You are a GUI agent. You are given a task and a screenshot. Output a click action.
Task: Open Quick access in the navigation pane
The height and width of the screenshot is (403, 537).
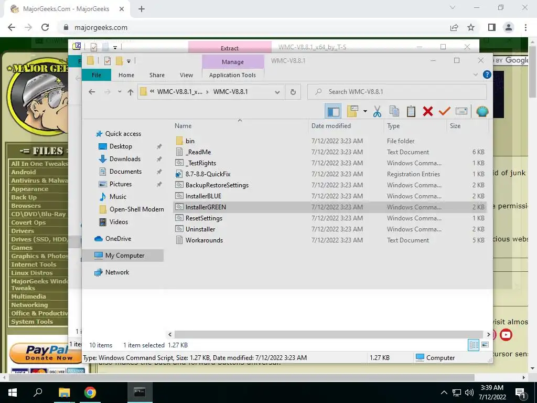(x=123, y=134)
